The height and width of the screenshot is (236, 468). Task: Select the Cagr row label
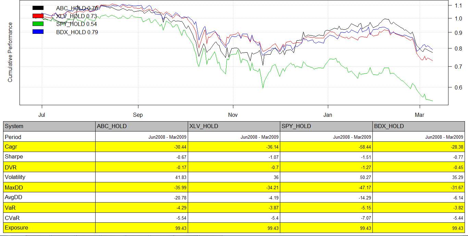click(10, 147)
